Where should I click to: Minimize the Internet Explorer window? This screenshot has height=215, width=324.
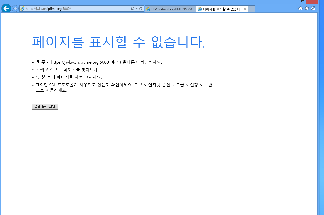pyautogui.click(x=296, y=2)
